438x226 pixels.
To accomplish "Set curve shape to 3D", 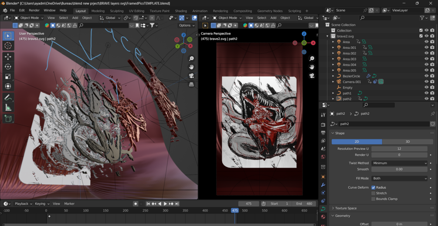I will click(x=407, y=142).
